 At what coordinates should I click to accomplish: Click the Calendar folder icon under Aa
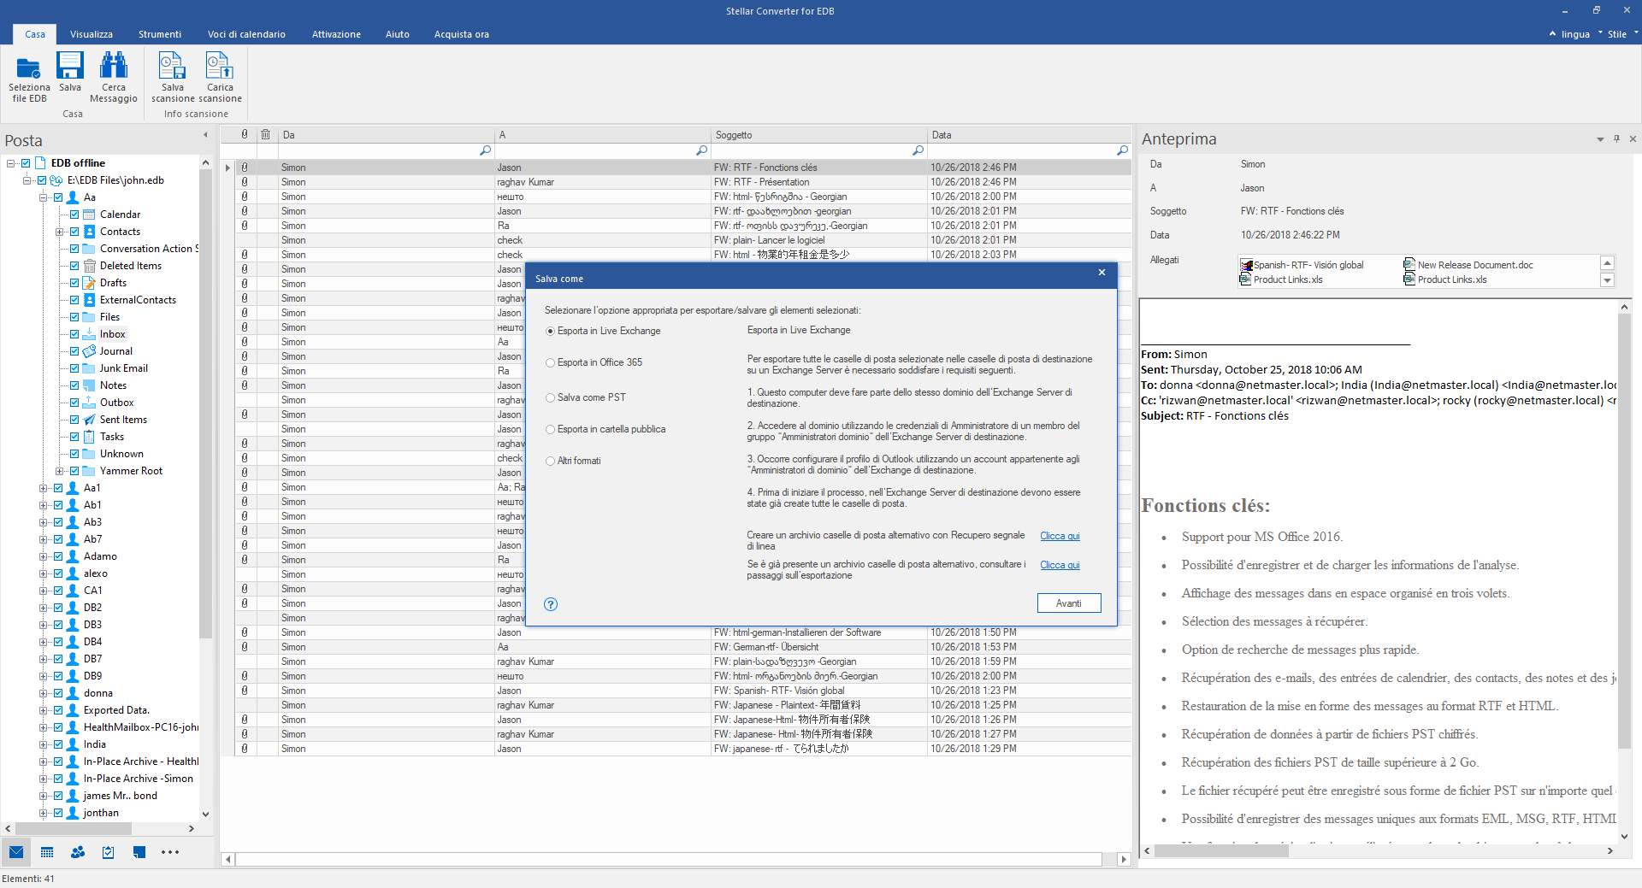tap(89, 215)
